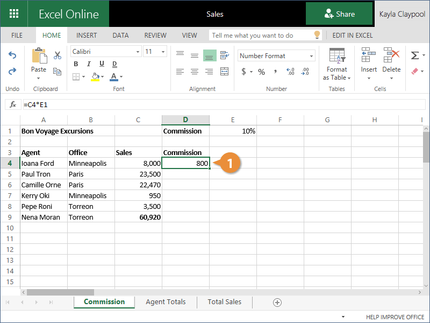Switch to the Agent Totals sheet
Viewport: 430px width, 323px height.
point(166,302)
